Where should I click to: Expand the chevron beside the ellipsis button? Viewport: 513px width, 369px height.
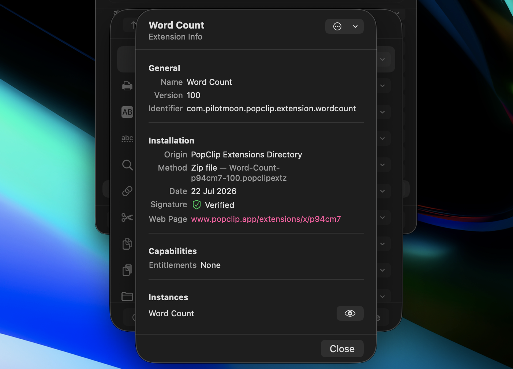tap(355, 26)
